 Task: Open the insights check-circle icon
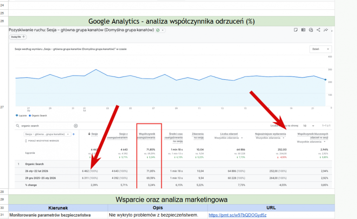(x=311, y=30)
